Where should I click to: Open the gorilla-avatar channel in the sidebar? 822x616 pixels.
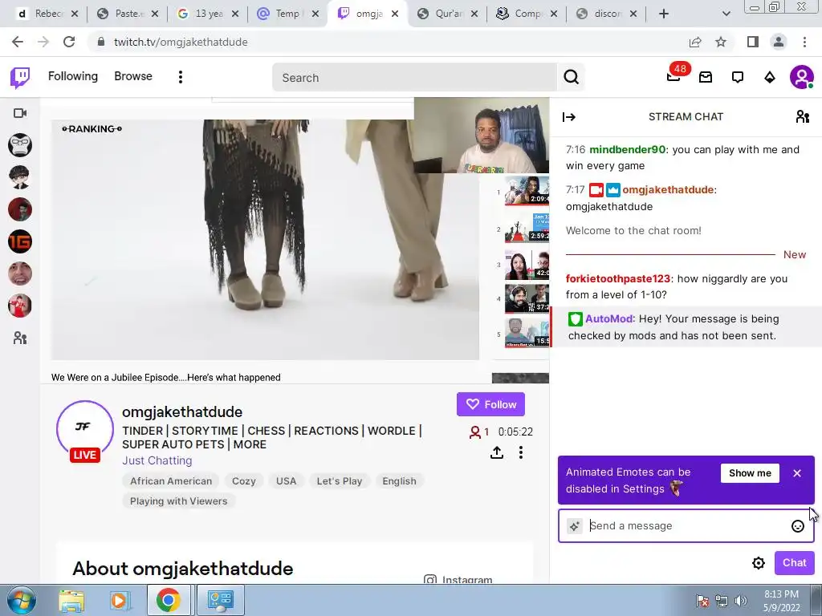click(x=20, y=145)
